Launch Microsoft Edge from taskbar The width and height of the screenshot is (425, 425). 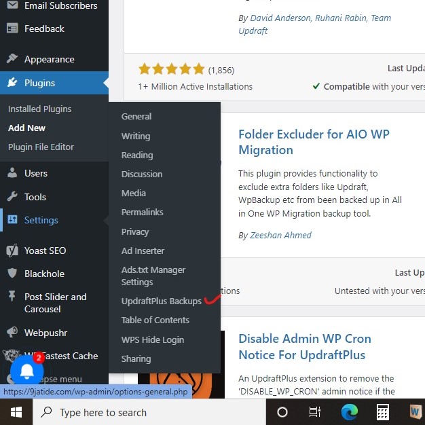(x=349, y=412)
